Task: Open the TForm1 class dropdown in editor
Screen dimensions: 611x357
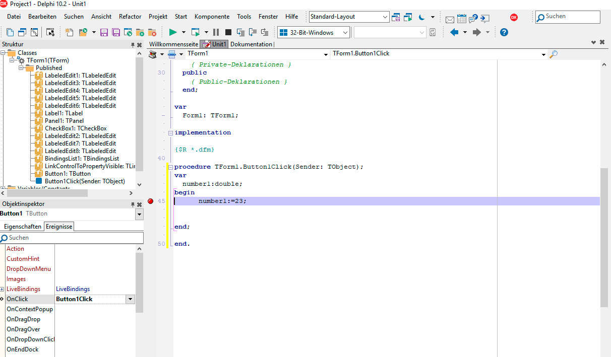Action: pos(326,54)
